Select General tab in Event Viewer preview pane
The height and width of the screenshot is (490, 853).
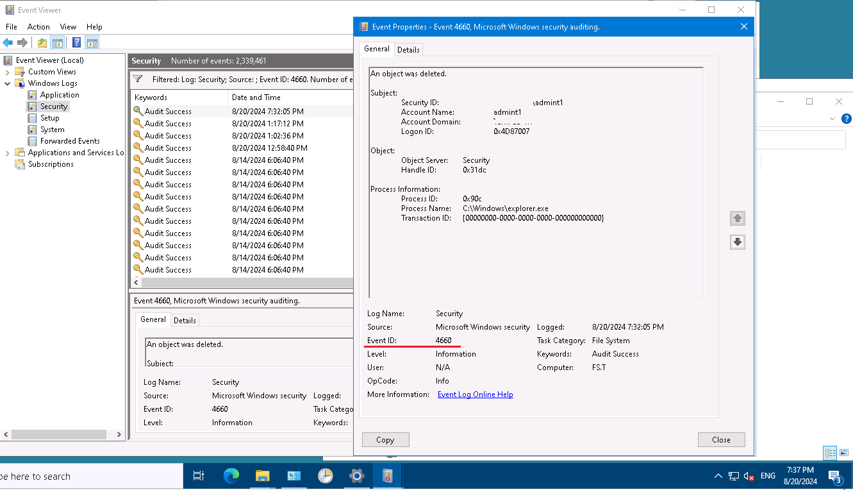[153, 319]
